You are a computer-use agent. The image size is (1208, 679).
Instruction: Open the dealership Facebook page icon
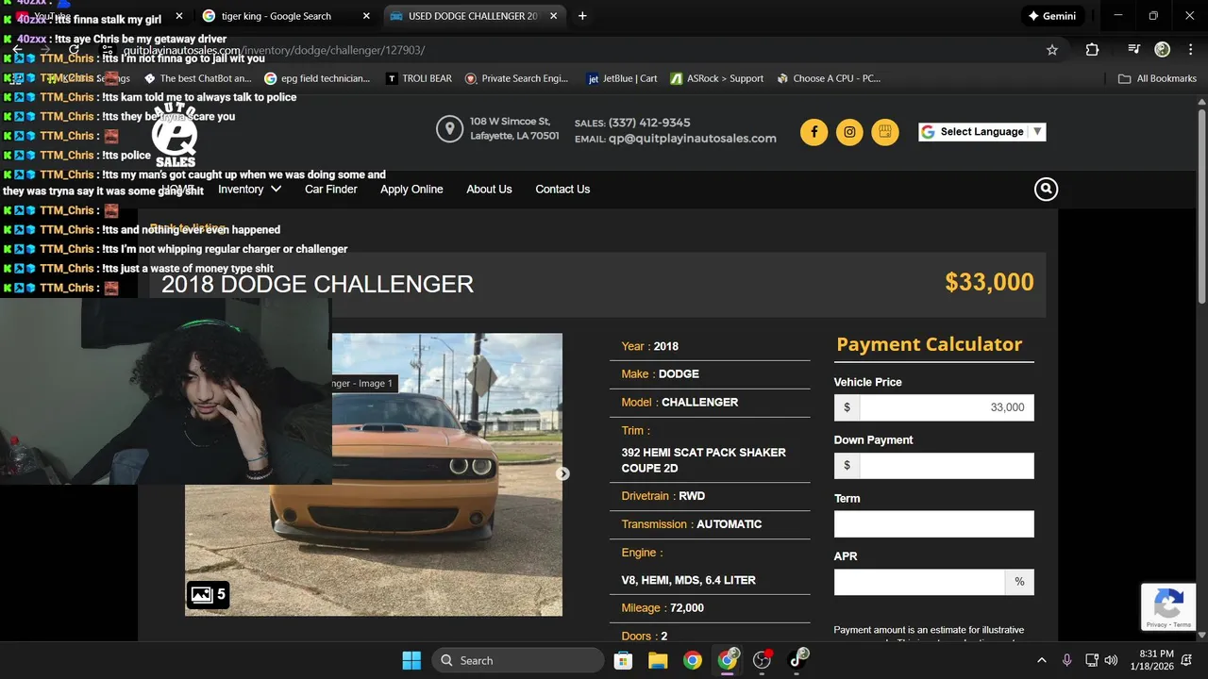click(x=814, y=132)
